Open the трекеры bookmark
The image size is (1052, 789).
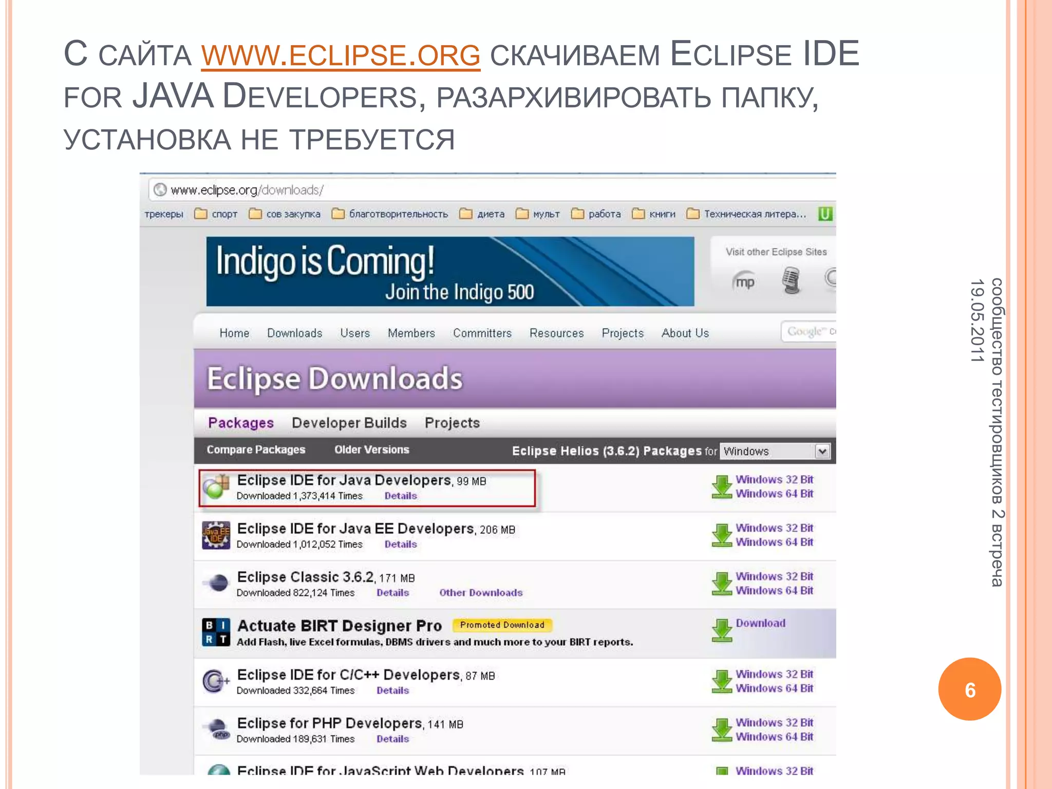(x=164, y=214)
